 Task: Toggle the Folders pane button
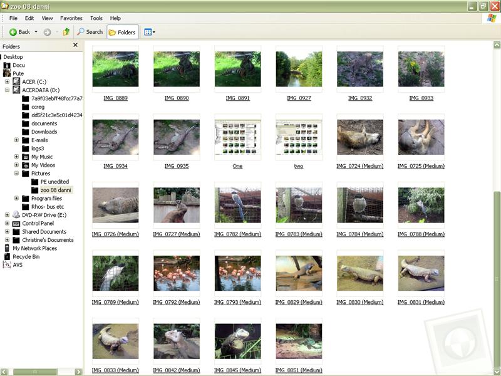122,32
